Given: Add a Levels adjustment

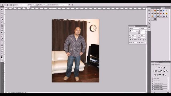Looking at the screenshot, I should [159, 67].
